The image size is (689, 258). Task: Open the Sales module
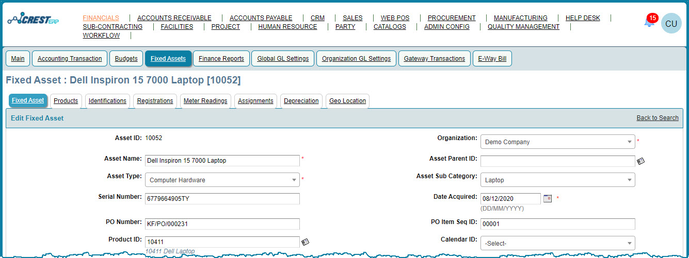(x=352, y=18)
